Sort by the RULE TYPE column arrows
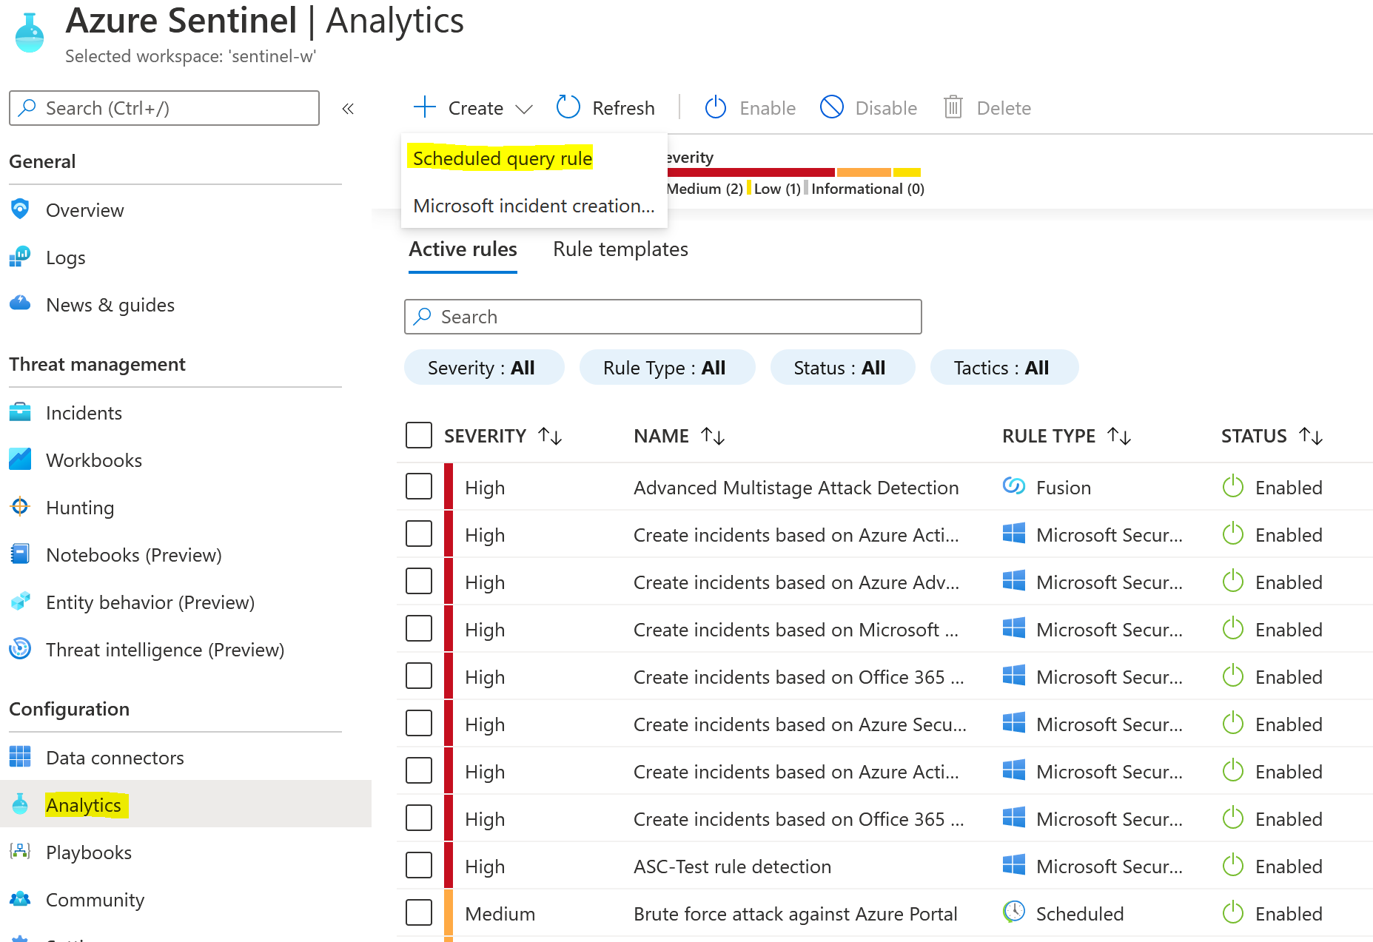This screenshot has height=942, width=1373. click(x=1119, y=436)
